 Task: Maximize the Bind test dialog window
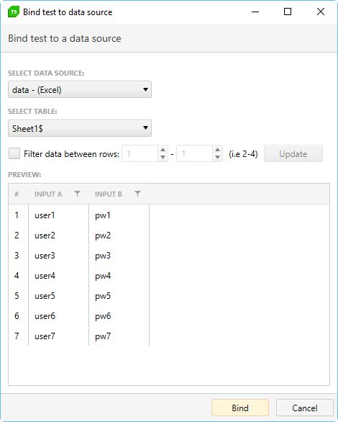288,12
